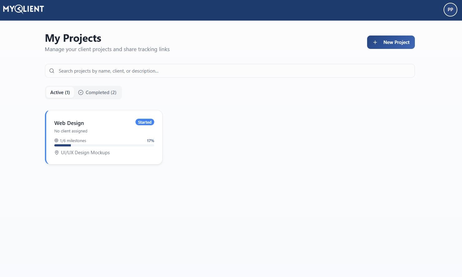Click the Web Design progress bar
Screen dimensions: 462x277
(x=104, y=145)
